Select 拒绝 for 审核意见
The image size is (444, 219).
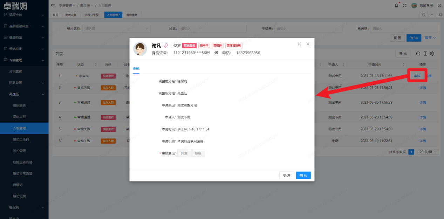click(x=198, y=153)
